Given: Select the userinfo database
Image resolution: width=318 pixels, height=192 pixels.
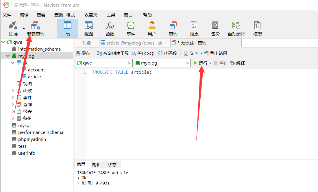Looking at the screenshot, I should point(27,153).
